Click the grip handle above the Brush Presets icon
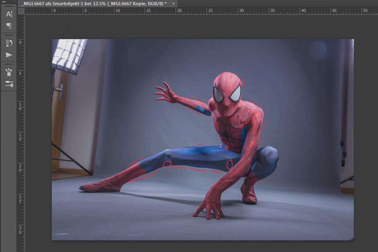 pyautogui.click(x=9, y=64)
